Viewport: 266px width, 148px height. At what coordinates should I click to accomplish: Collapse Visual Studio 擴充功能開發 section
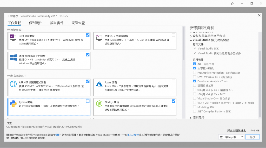[x=191, y=40]
